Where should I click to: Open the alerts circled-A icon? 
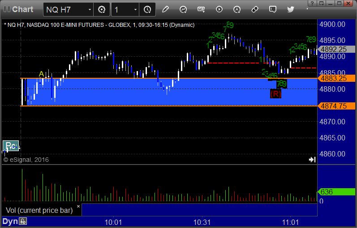point(237,9)
